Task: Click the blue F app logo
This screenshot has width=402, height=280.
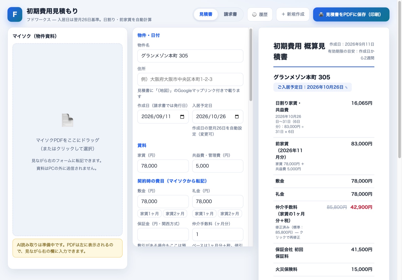Action: (15, 15)
